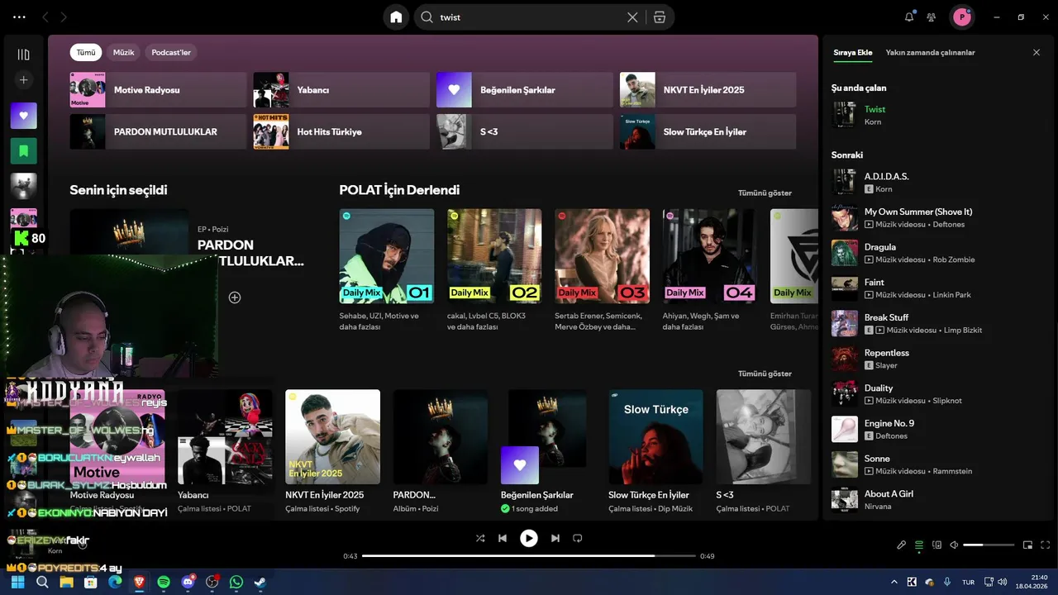Image resolution: width=1058 pixels, height=595 pixels.
Task: Show all in POLAT İçin Derlendi
Action: (x=765, y=193)
